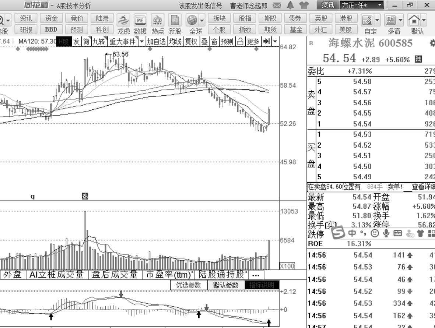Open the 方正-任* account dropdown
435x328 pixels.
click(361, 5)
